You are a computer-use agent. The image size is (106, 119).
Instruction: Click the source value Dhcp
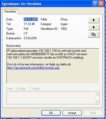(64, 19)
